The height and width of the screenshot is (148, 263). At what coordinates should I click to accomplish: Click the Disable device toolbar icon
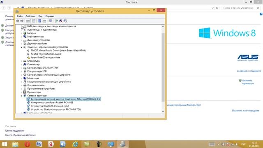(65, 21)
